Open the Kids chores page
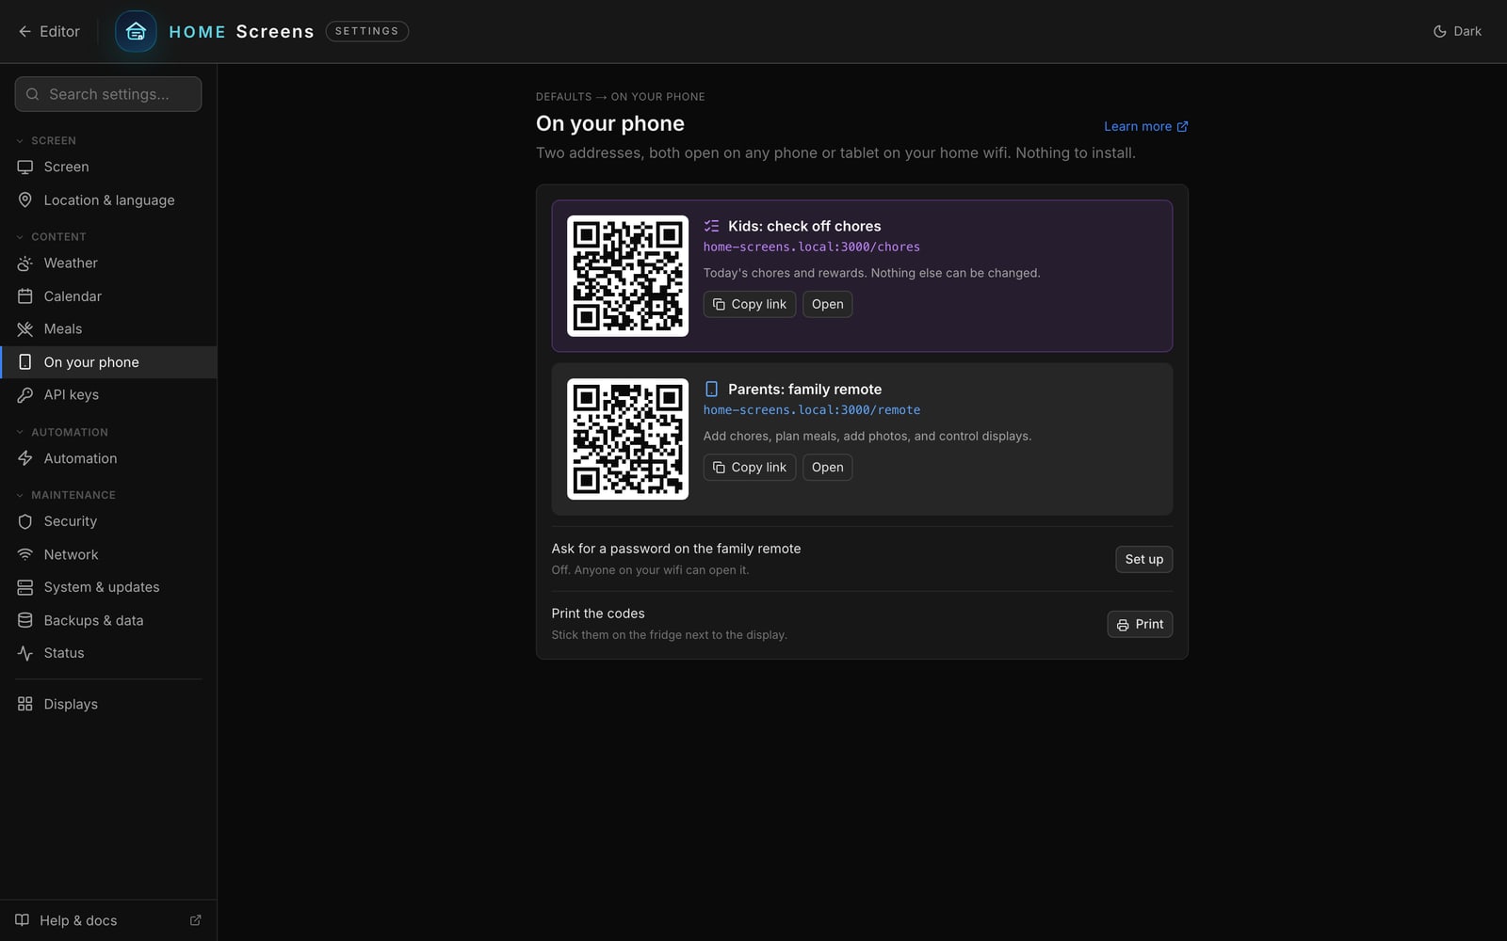Viewport: 1507px width, 941px height. pyautogui.click(x=828, y=304)
